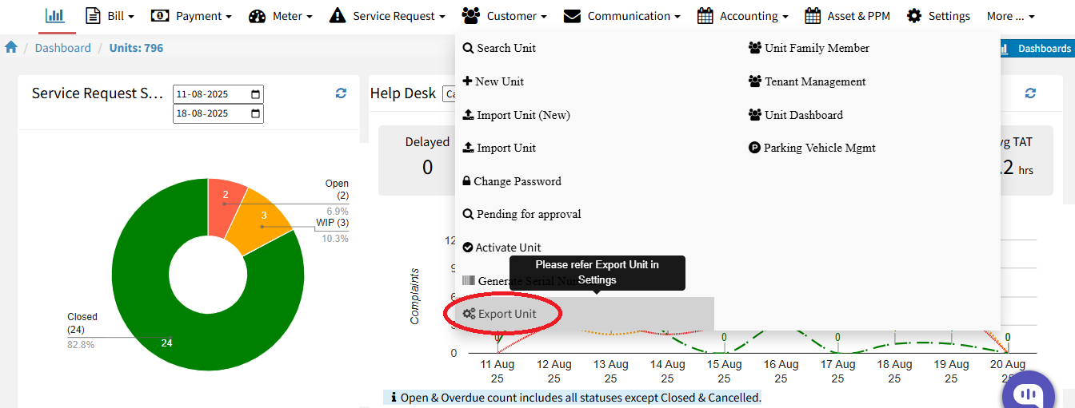Open the Dashboards button
Viewport: 1075px width, 408px height.
(x=1037, y=49)
